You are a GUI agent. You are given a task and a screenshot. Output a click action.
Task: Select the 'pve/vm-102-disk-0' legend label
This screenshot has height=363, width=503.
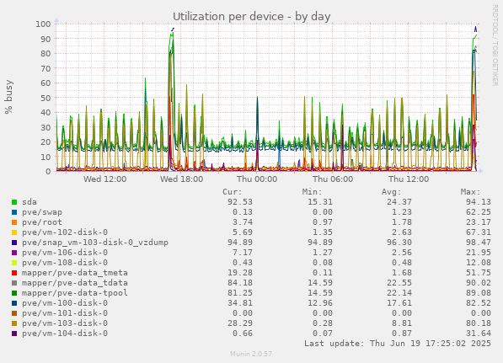(65, 232)
